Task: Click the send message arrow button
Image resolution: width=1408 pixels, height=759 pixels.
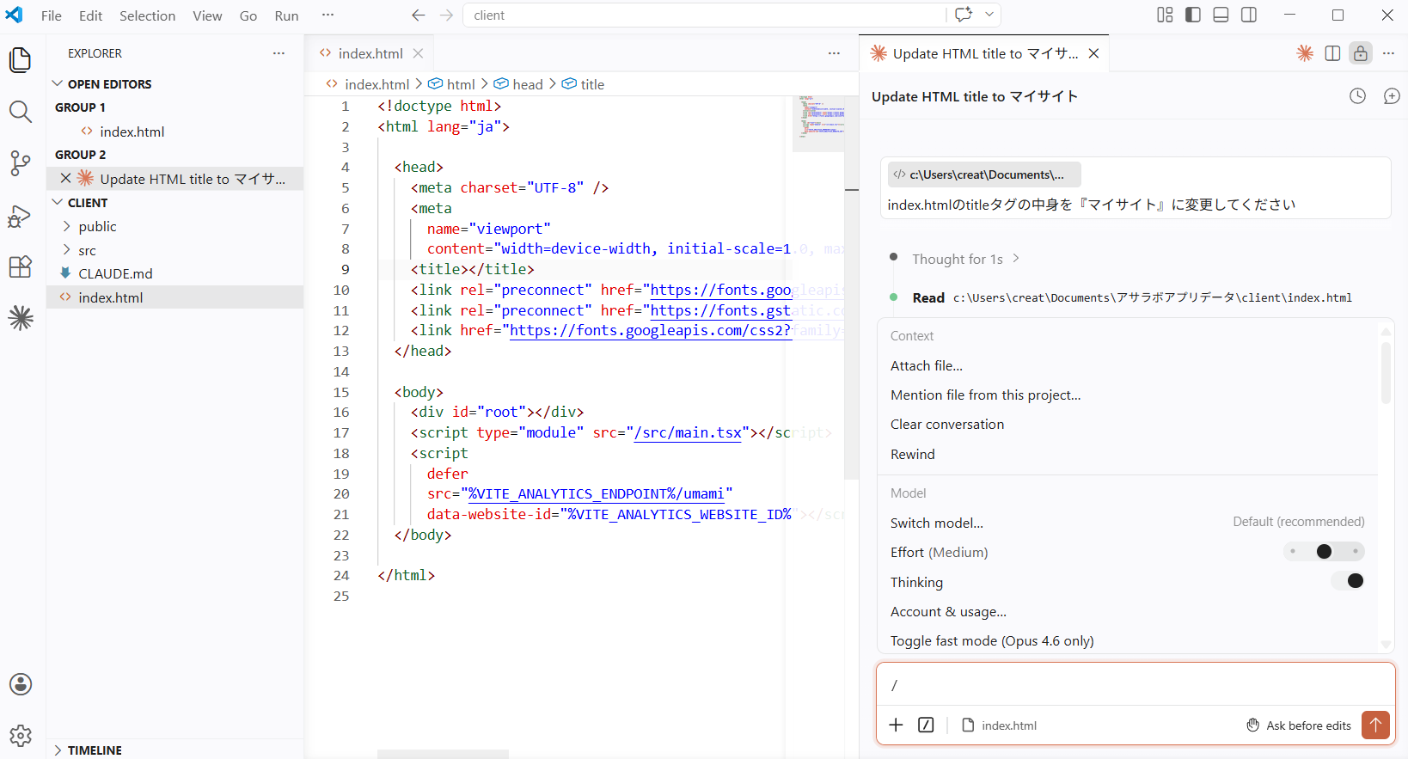Action: pyautogui.click(x=1375, y=725)
